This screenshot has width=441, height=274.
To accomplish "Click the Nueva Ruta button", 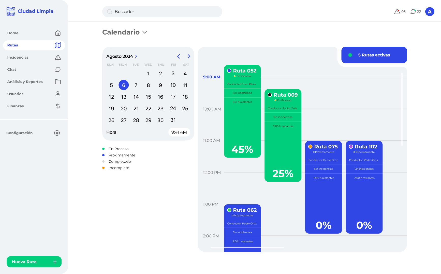I will click(x=34, y=262).
